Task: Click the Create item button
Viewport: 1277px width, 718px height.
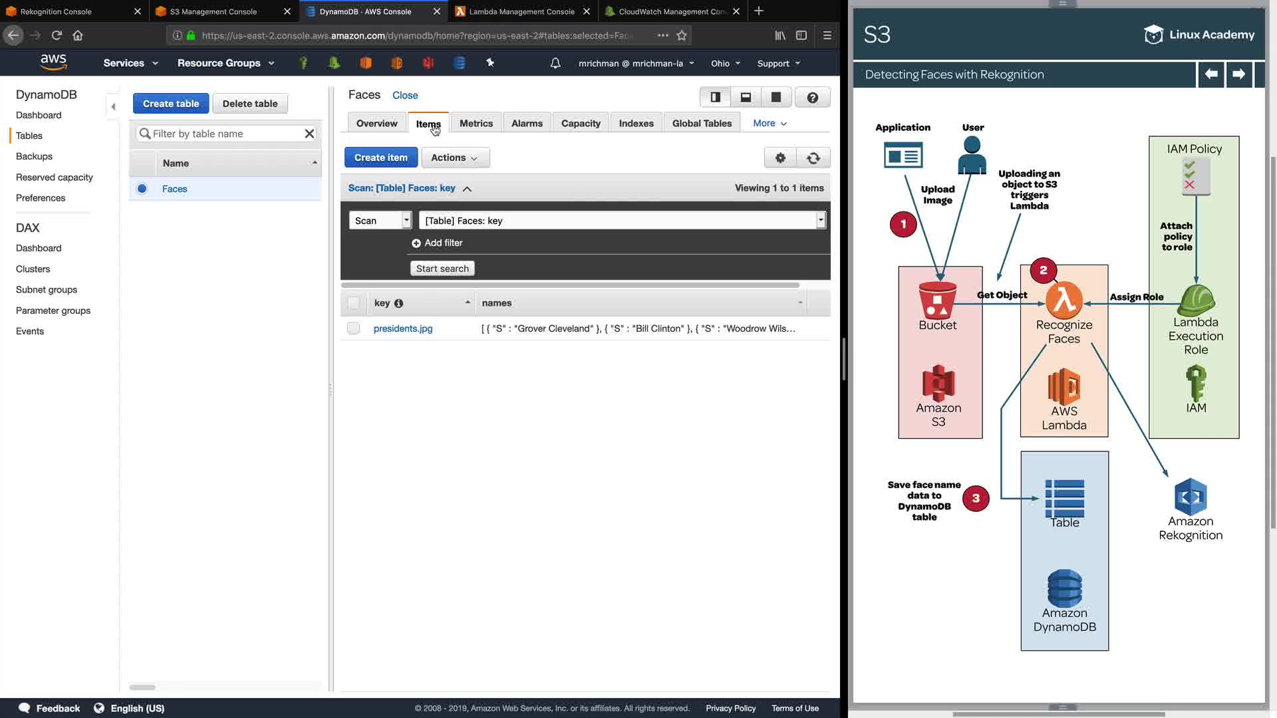Action: [x=380, y=158]
